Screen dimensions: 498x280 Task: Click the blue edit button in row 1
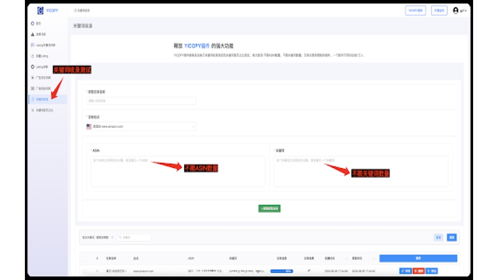pos(405,271)
